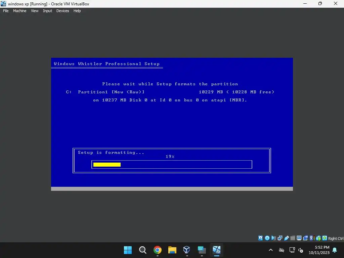Open the File menu

click(x=6, y=11)
